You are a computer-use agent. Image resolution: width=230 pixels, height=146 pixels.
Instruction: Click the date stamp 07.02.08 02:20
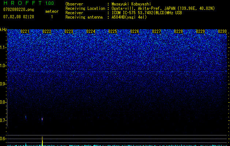click(19, 17)
